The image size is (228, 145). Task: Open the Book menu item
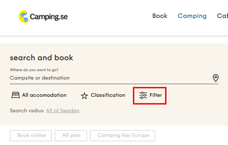160,16
